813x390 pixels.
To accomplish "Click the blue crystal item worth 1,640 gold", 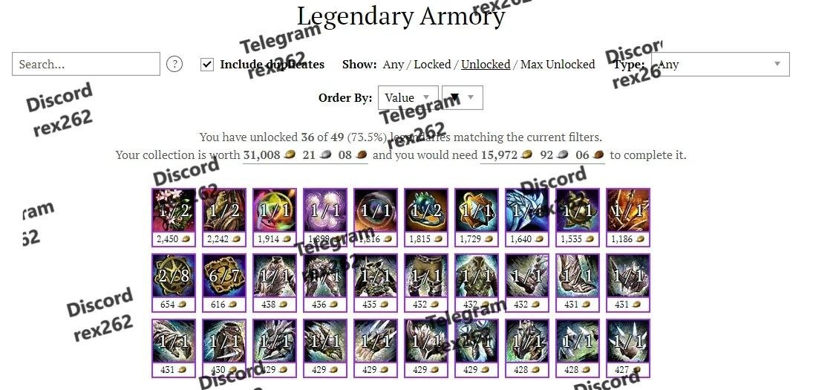I will [x=527, y=217].
